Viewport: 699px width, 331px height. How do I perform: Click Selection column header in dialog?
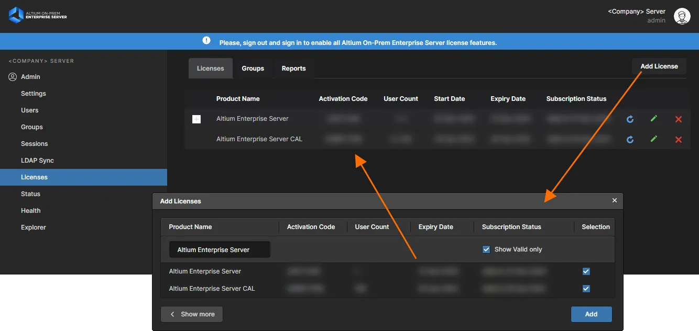596,227
